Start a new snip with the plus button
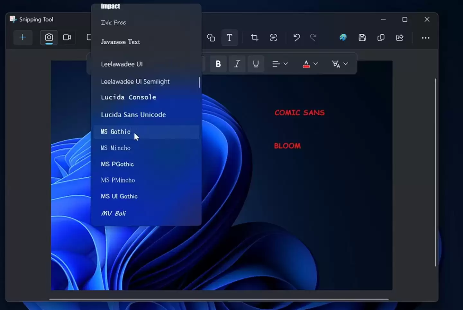Screen dimensions: 463x310 click(23, 37)
